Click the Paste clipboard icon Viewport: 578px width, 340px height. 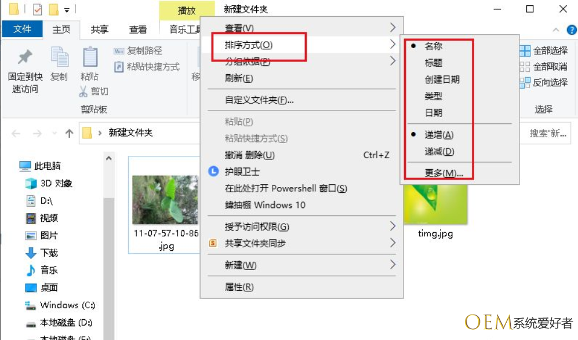pyautogui.click(x=90, y=57)
